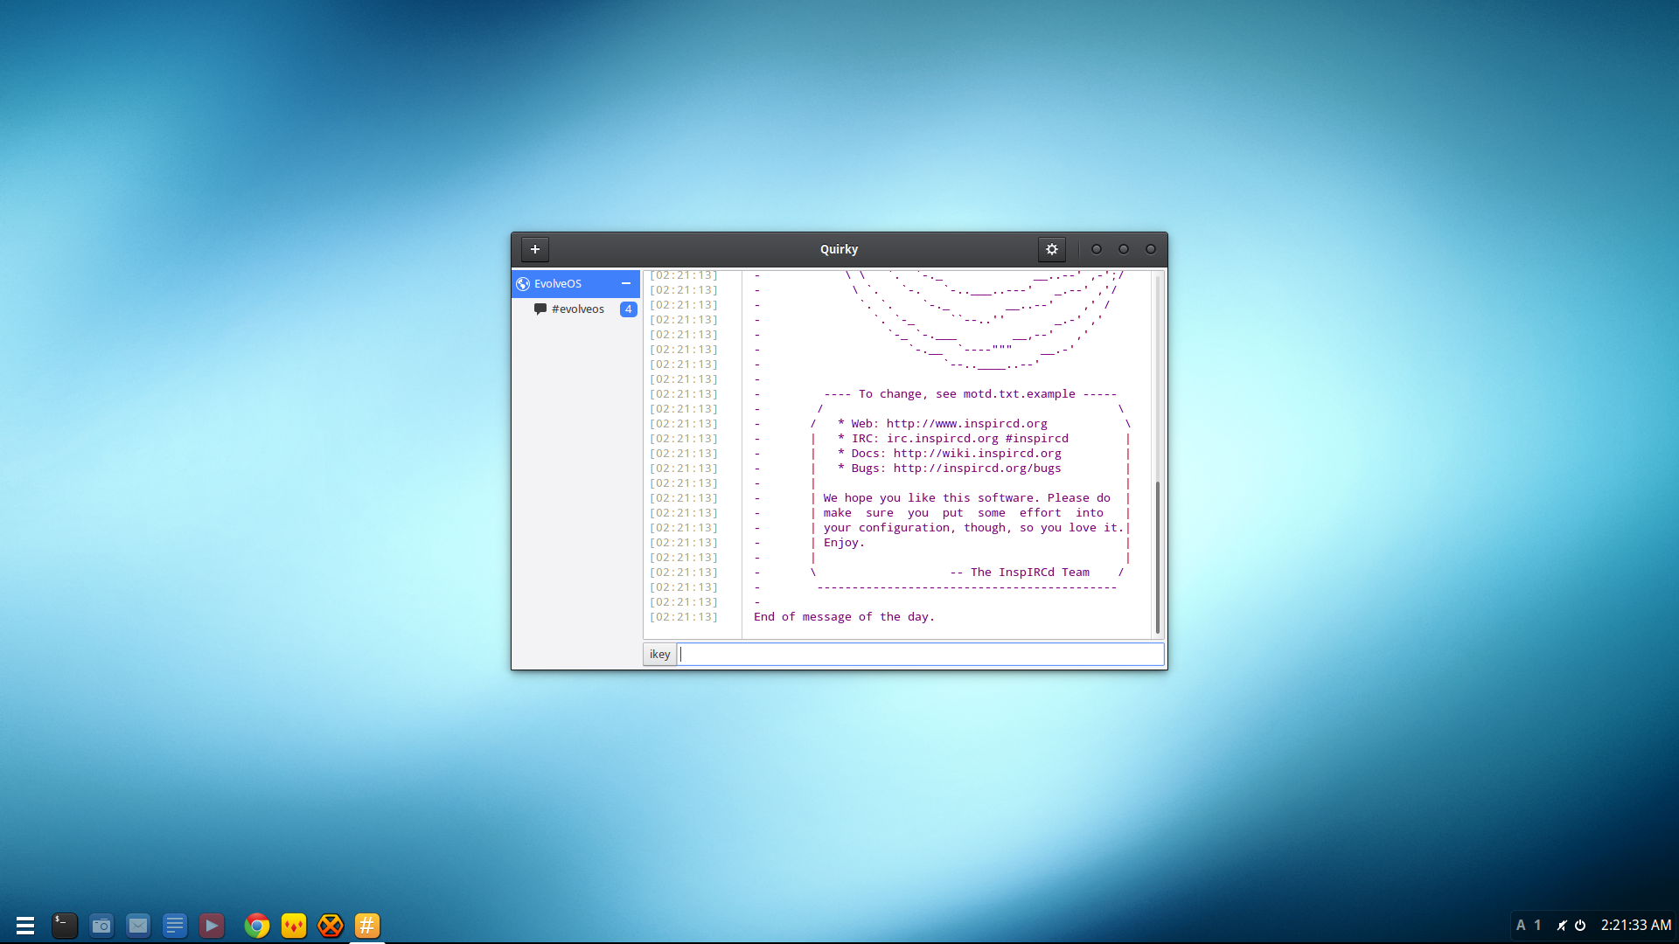Screen dimensions: 1679x944
Task: Click the last [02:21:13] timestamp
Action: [683, 617]
